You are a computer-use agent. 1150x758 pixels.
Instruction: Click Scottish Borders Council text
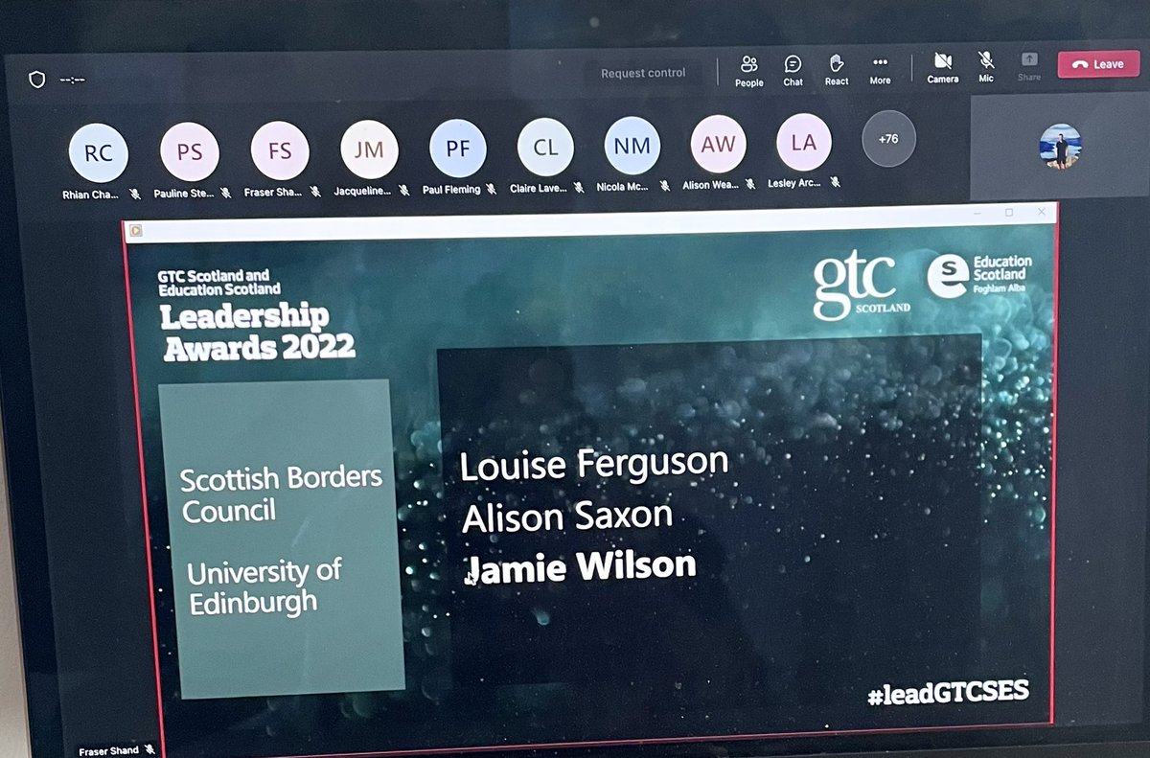coord(281,493)
